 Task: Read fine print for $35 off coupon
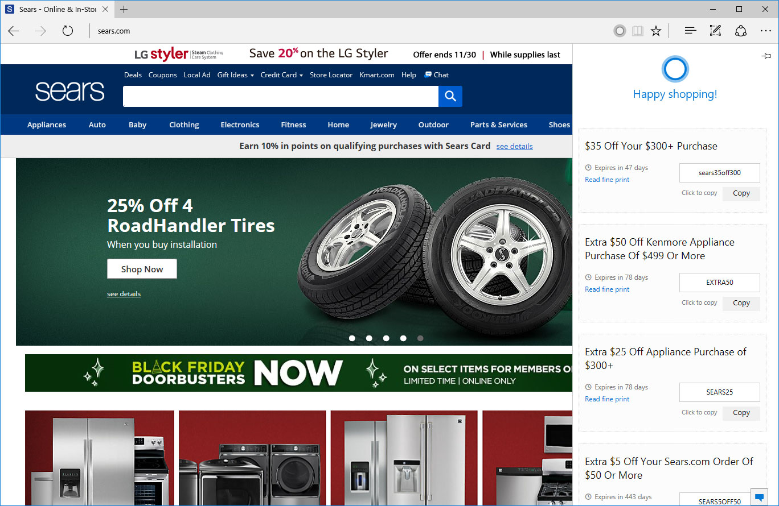tap(607, 180)
